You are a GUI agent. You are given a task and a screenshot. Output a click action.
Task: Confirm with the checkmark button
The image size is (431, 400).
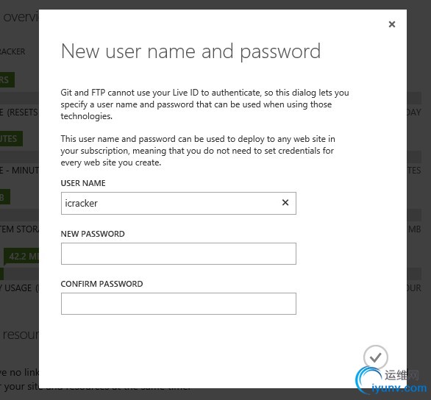point(376,357)
